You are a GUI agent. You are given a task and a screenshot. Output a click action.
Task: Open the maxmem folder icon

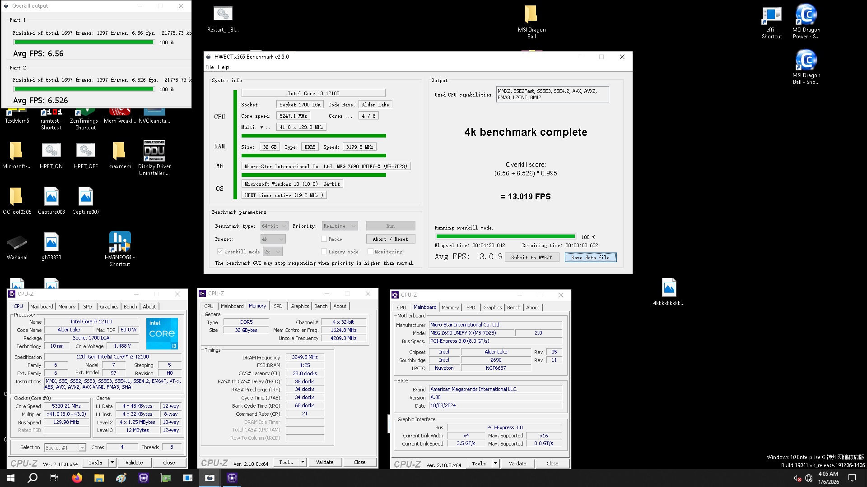tap(119, 155)
